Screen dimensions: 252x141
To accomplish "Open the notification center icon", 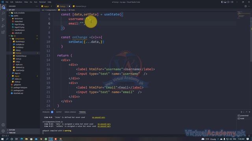I will [248, 139].
